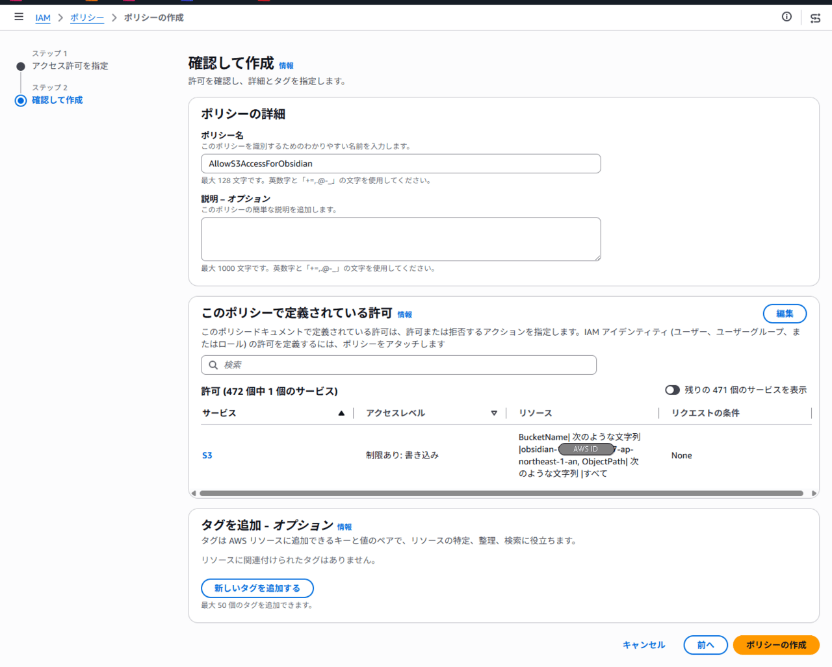832x667 pixels.
Task: Click the right arrow of horizontal scrollbar
Action: 814,494
